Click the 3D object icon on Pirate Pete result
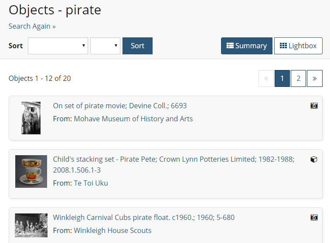This screenshot has height=243, width=330. (314, 160)
